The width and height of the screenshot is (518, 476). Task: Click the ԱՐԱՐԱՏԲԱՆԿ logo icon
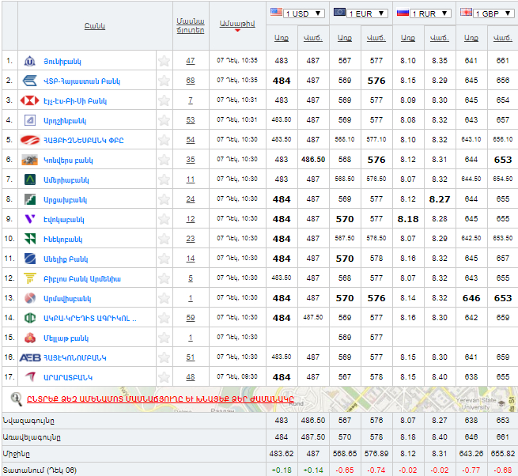30,377
